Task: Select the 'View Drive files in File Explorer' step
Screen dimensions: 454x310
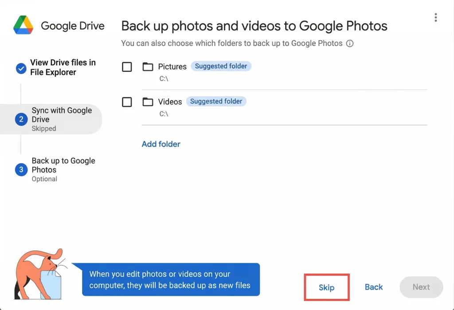Action: pos(63,67)
